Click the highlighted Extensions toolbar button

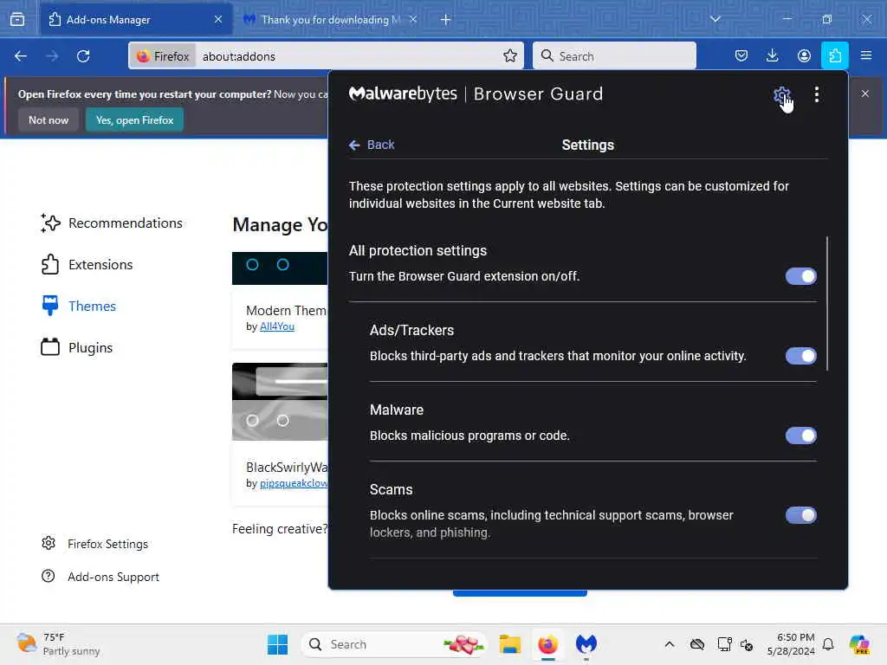pos(834,55)
